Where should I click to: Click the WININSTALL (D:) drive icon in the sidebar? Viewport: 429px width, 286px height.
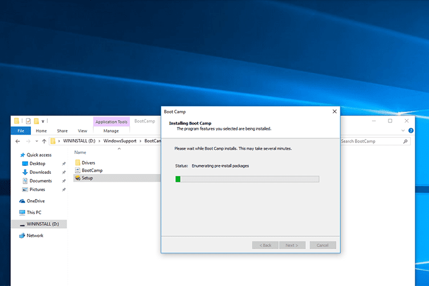tap(22, 225)
